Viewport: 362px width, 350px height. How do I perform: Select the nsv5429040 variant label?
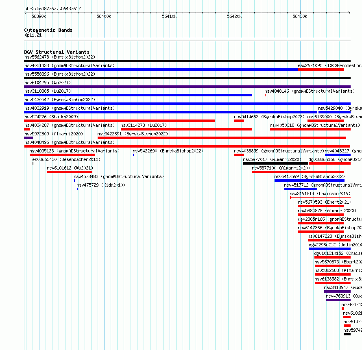340,108
